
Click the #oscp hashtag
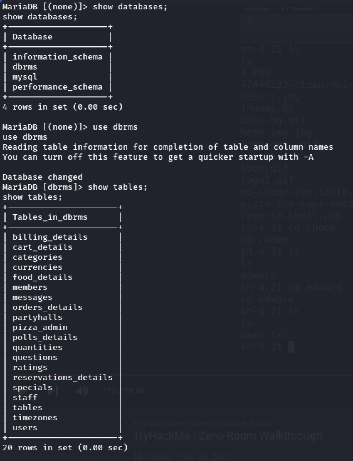[259, 423]
